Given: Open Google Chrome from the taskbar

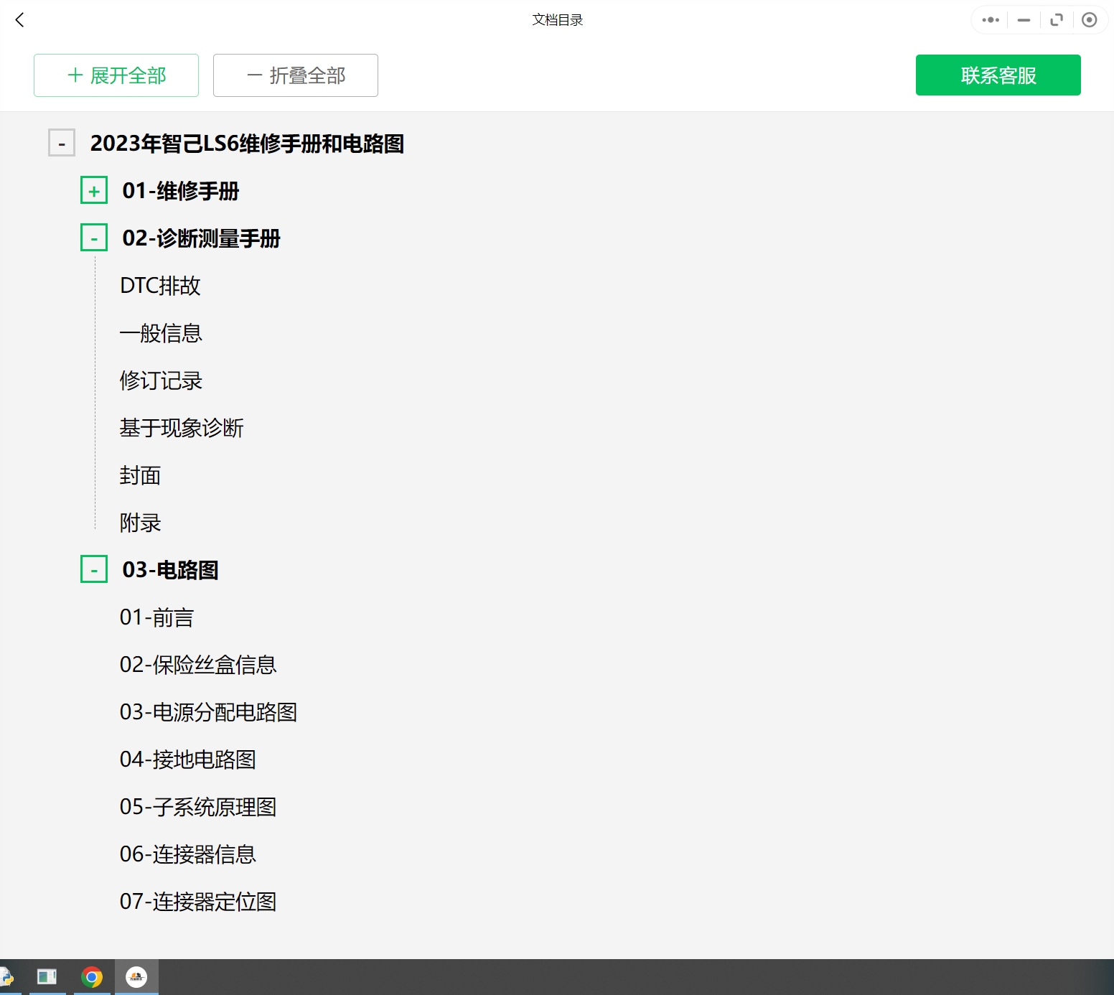Looking at the screenshot, I should point(92,976).
